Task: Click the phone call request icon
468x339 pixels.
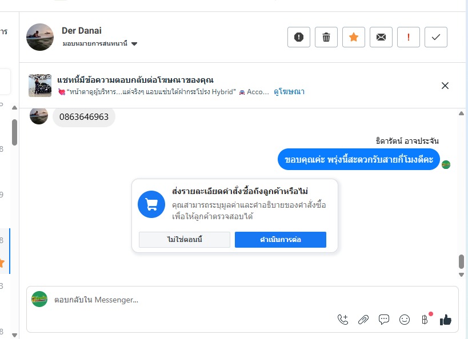Action: [x=343, y=320]
